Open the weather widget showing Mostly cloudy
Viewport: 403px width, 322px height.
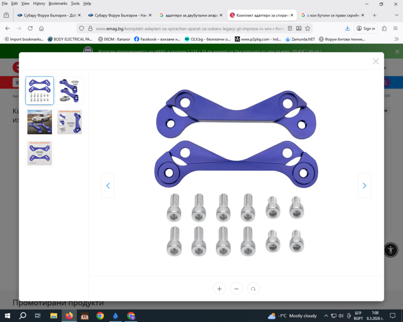click(x=292, y=316)
